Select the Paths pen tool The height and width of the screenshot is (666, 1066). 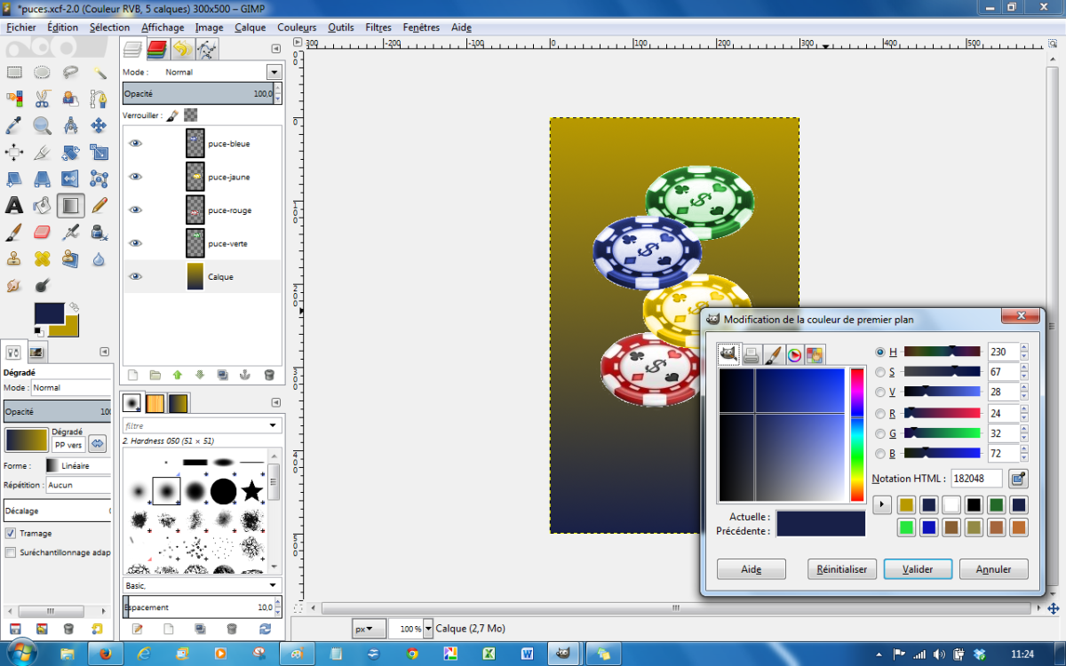coord(99,99)
